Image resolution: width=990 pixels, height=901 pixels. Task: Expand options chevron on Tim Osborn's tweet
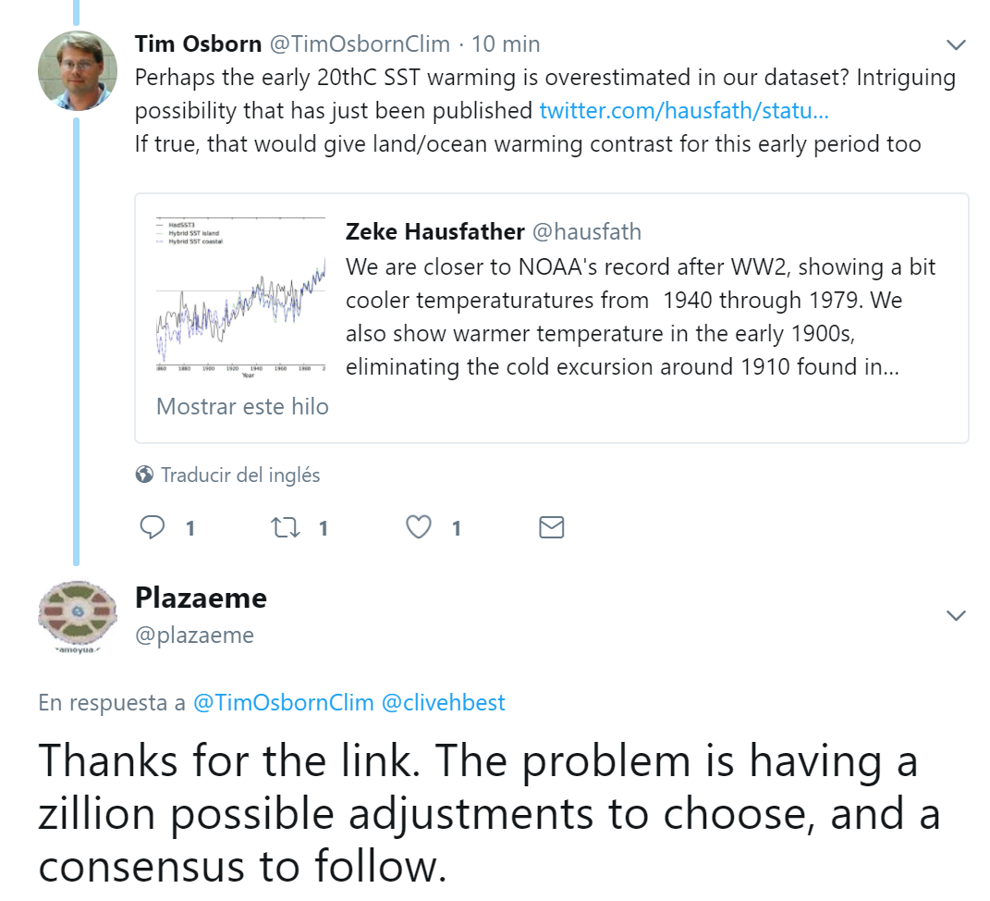956,44
